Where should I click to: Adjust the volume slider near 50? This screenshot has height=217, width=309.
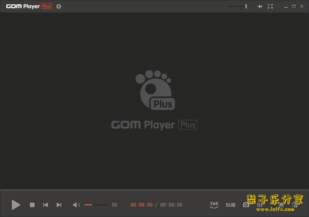pyautogui.click(x=96, y=205)
